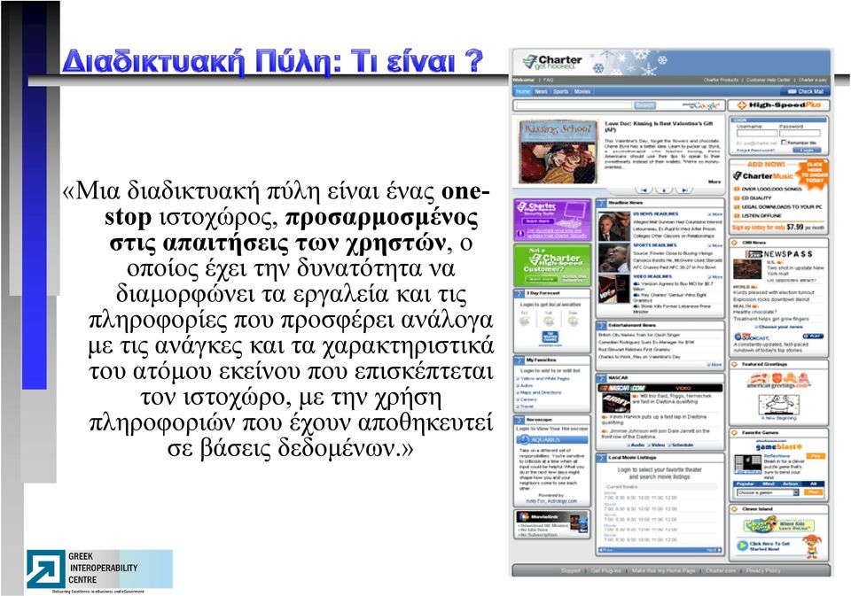Click More beside Sports Headlines
The width and height of the screenshot is (851, 596).
[715, 245]
